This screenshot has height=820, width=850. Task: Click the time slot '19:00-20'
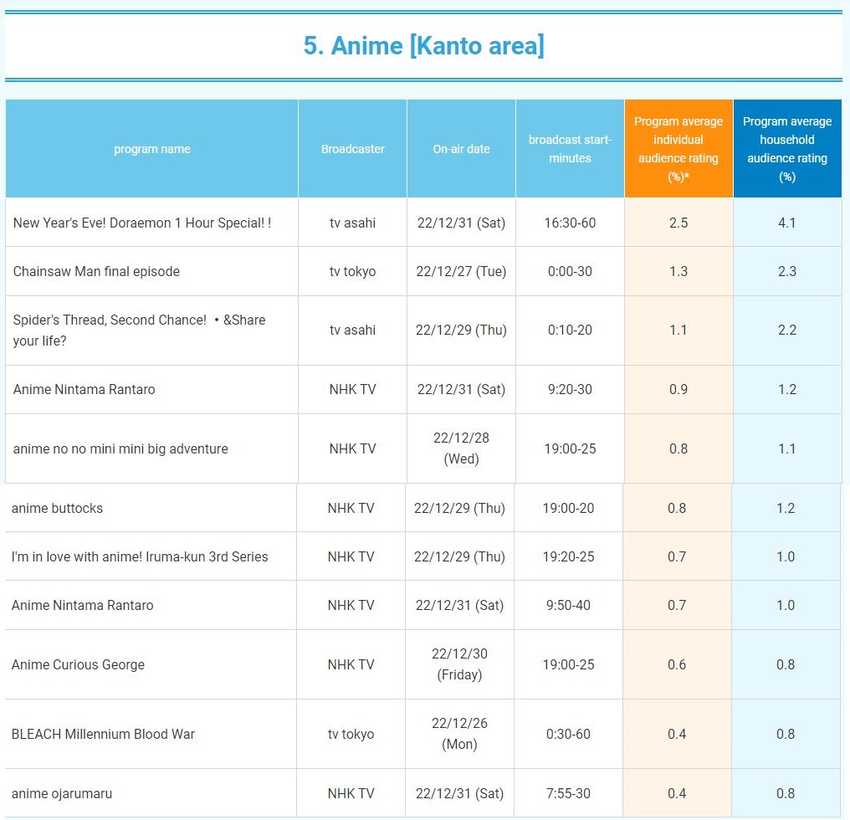[x=568, y=508]
